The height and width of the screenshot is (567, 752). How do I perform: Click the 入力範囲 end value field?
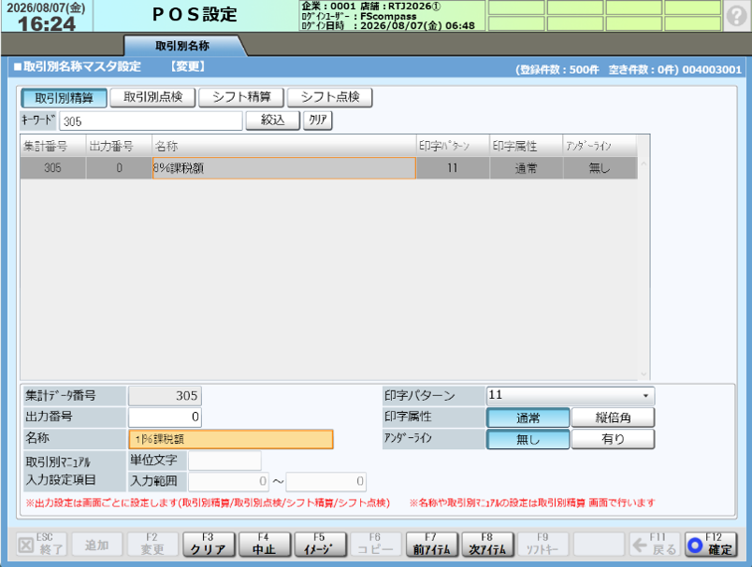326,481
